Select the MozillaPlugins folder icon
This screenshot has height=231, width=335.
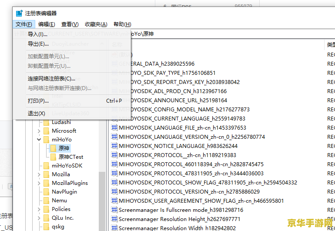(x=47, y=183)
